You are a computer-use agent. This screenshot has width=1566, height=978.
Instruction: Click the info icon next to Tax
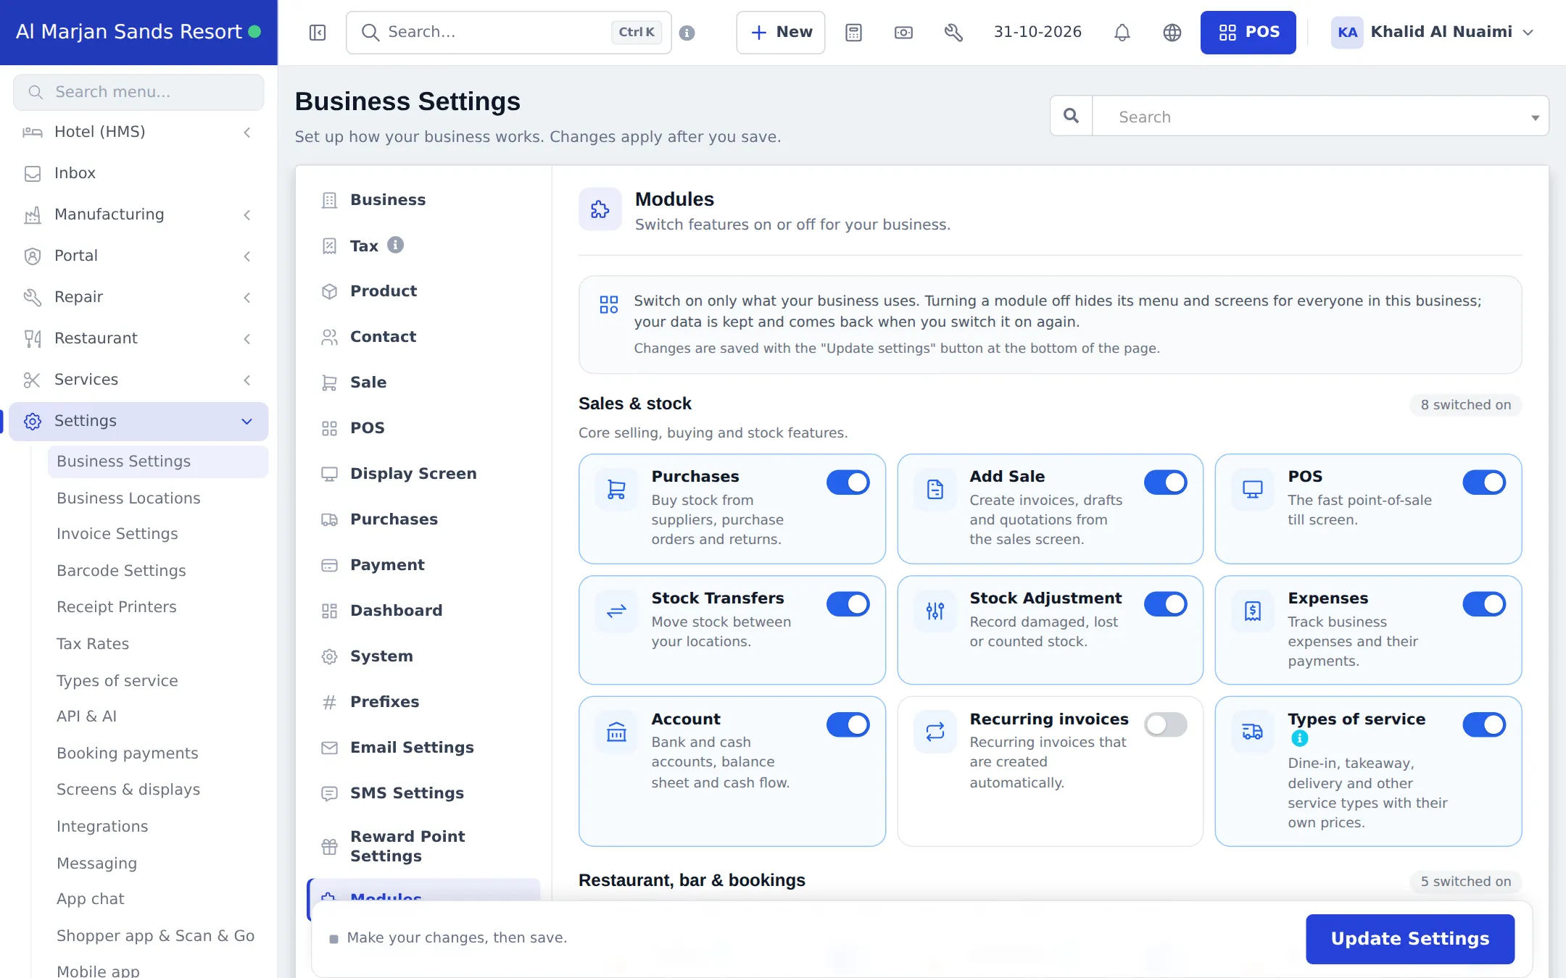395,245
